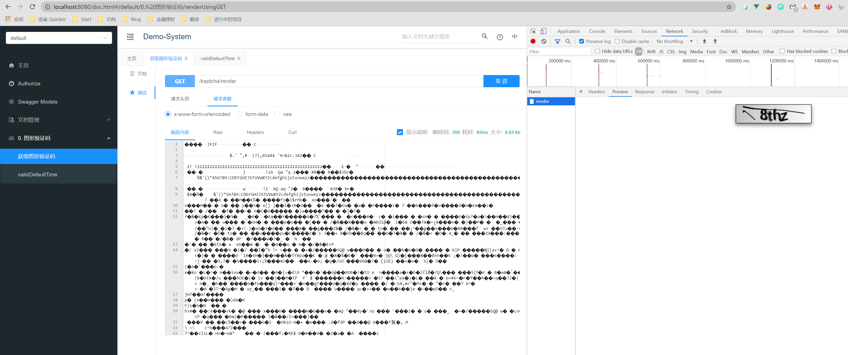Enable the Disable cache checkbox

click(617, 41)
